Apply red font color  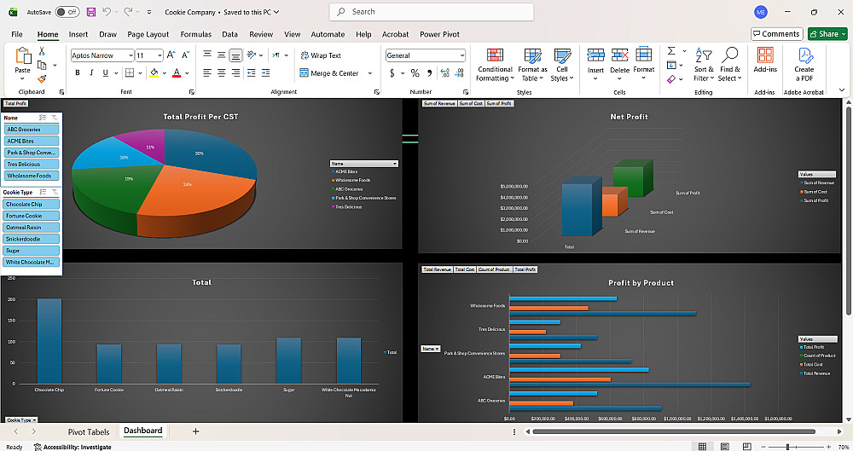pos(177,73)
